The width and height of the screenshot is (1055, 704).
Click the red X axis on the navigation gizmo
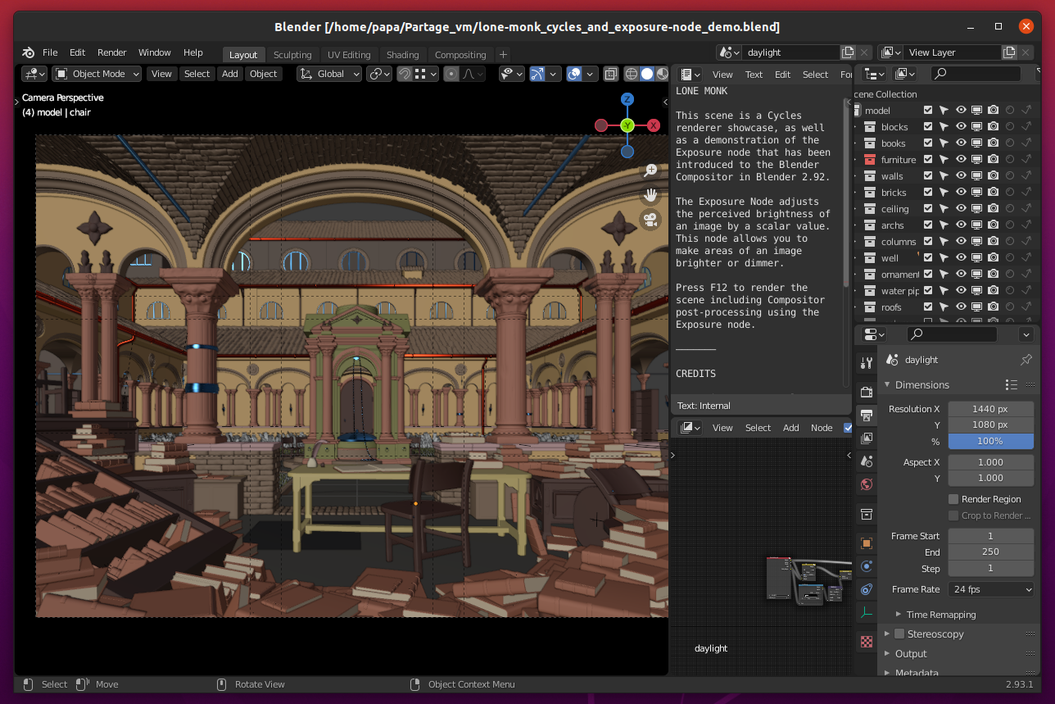click(x=654, y=125)
